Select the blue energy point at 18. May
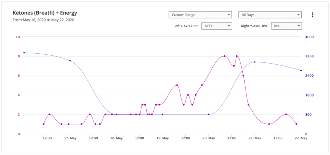This screenshot has width=330, height=155. pos(116,114)
